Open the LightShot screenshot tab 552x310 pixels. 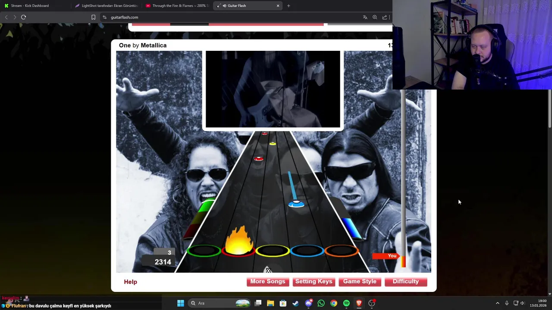point(106,6)
